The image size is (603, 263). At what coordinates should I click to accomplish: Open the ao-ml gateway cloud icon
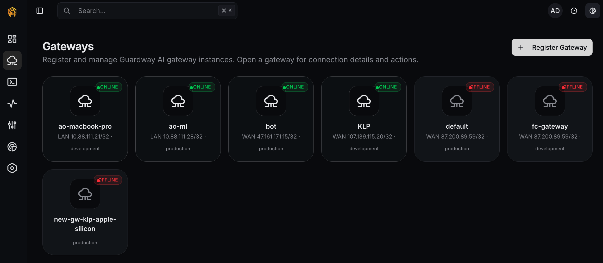tap(178, 101)
